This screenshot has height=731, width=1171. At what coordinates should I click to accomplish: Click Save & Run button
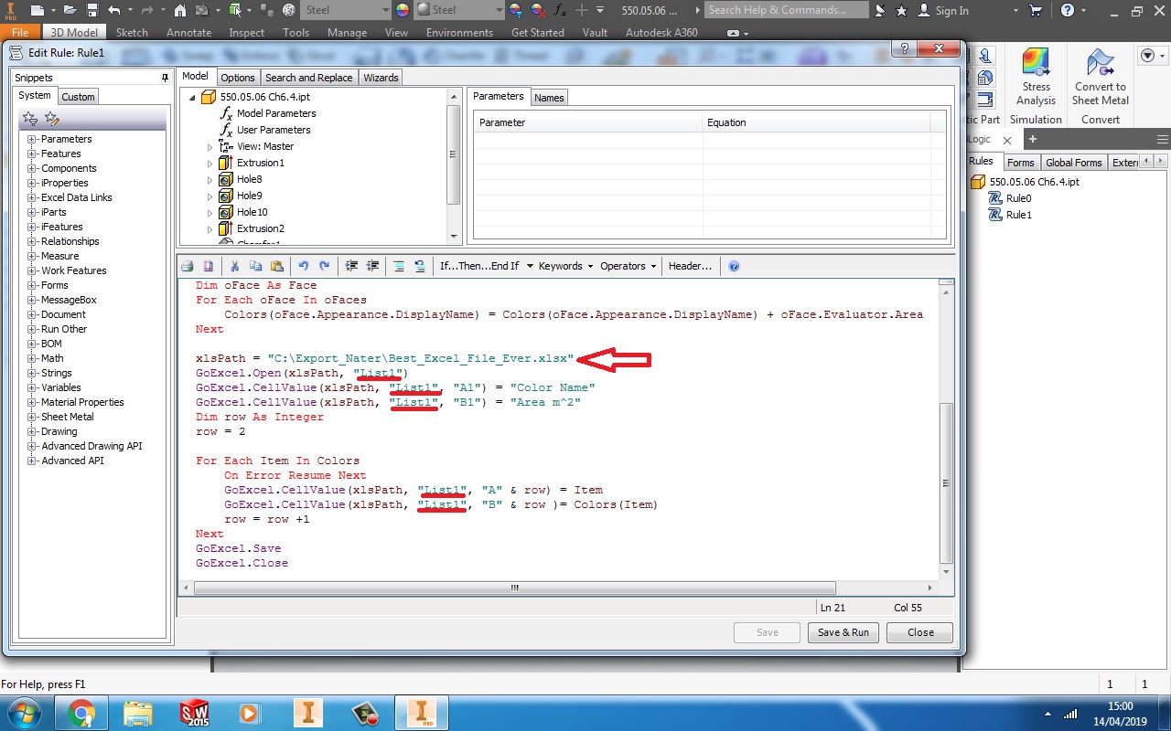tap(843, 632)
